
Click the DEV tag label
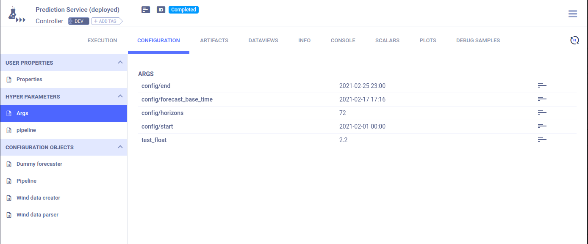(79, 21)
